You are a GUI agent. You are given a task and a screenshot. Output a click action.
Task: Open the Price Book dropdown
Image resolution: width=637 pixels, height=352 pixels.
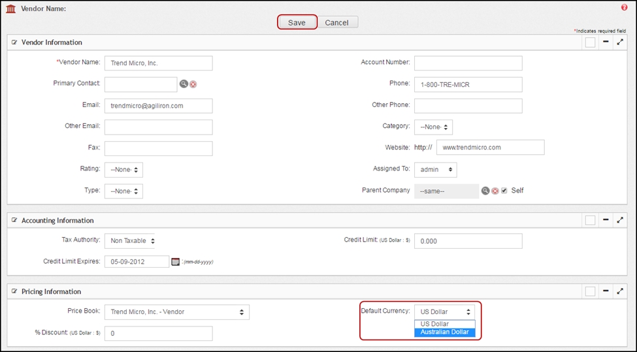(x=176, y=312)
